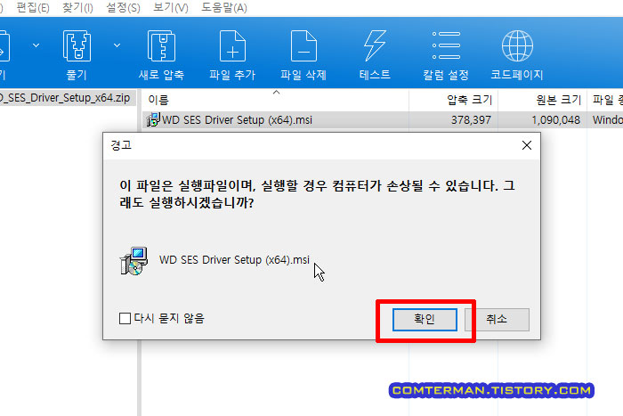
Task: Click the 378,397 compressed size cell
Action: pyautogui.click(x=471, y=119)
